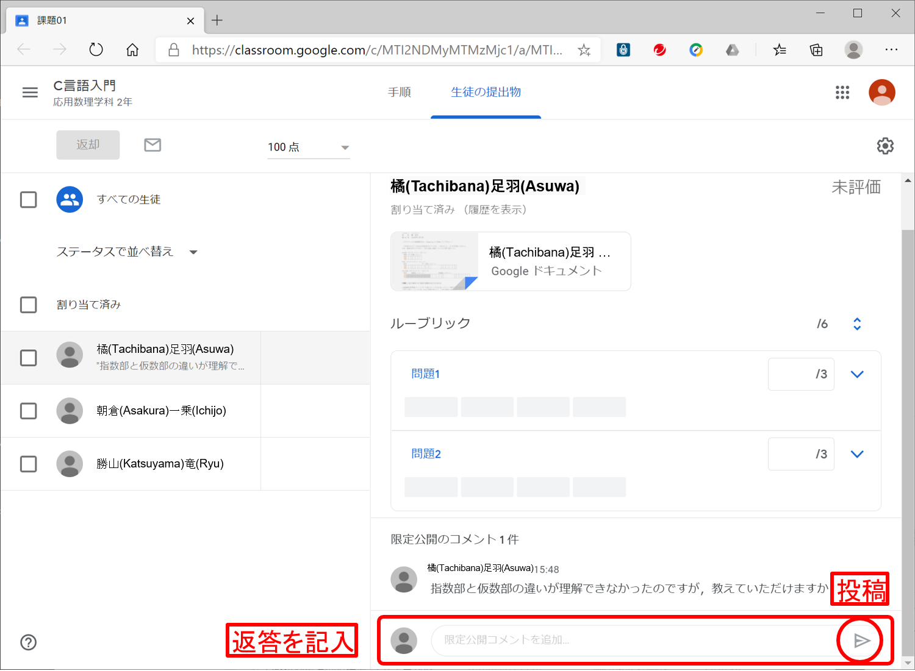Open the browser collections icon
Image resolution: width=915 pixels, height=671 pixels.
816,50
